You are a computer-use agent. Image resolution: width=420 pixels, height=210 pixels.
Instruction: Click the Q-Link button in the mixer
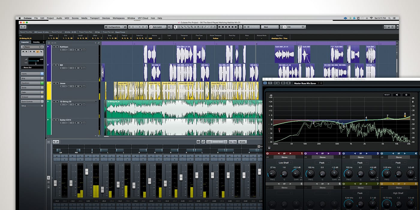pyautogui.click(x=242, y=142)
